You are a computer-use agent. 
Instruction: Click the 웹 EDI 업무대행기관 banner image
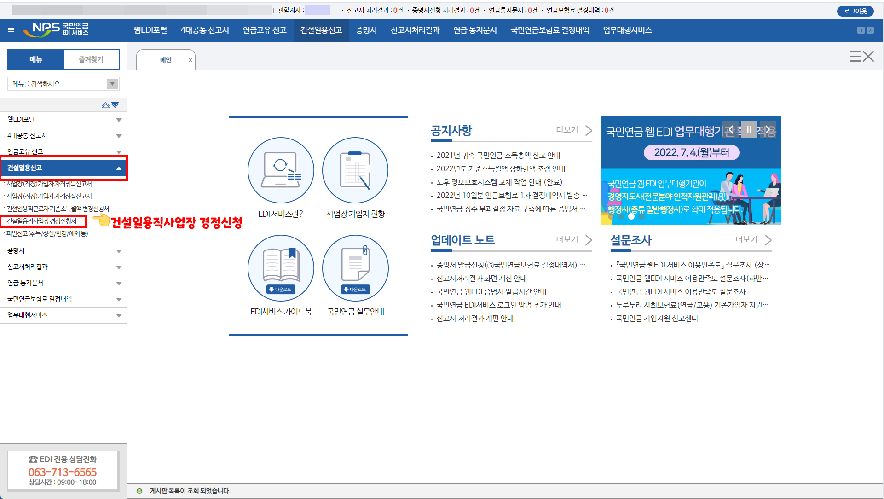click(x=691, y=170)
